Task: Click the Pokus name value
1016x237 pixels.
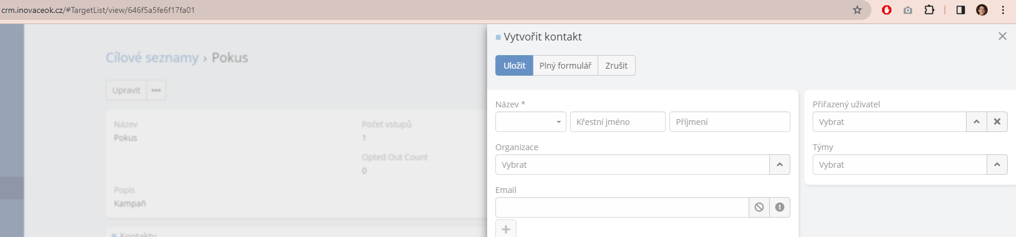Action: [125, 138]
